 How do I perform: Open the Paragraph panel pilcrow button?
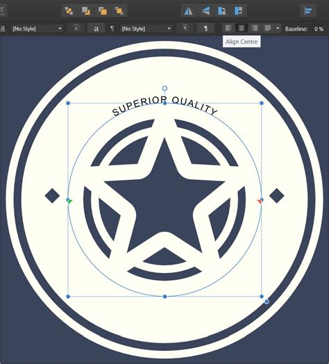(205, 28)
